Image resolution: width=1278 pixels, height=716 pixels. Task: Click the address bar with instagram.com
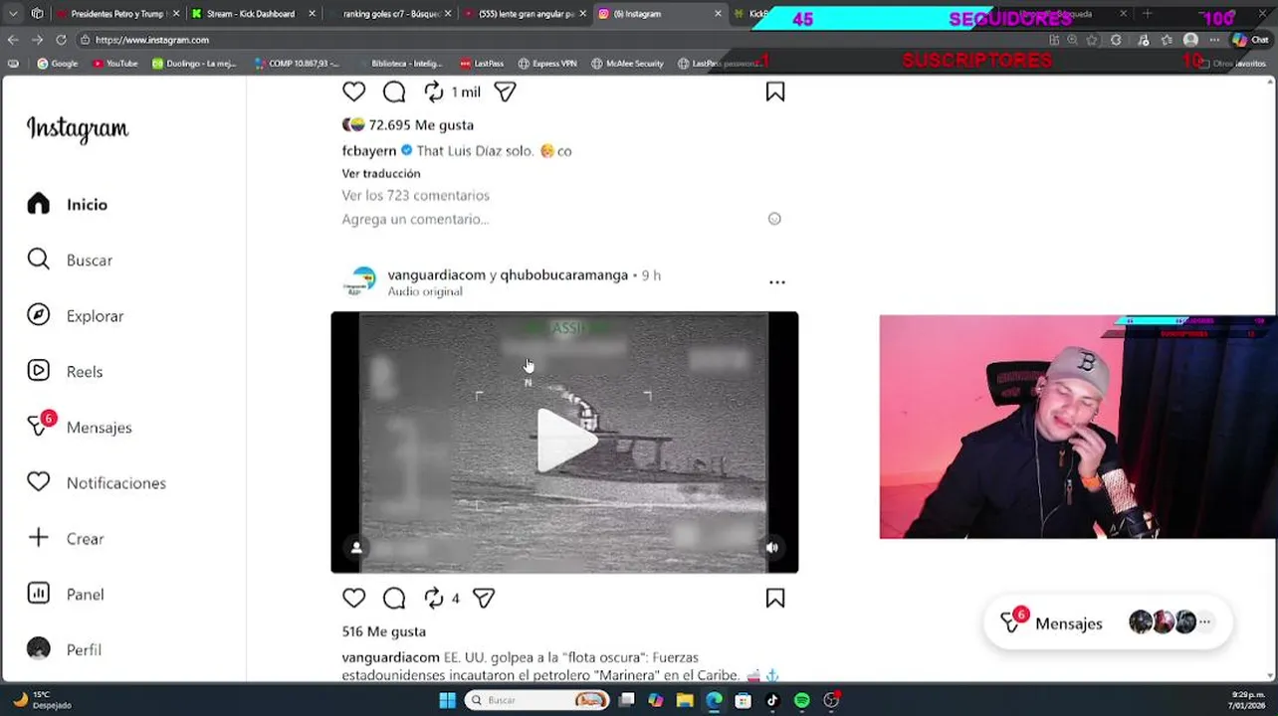click(x=557, y=40)
